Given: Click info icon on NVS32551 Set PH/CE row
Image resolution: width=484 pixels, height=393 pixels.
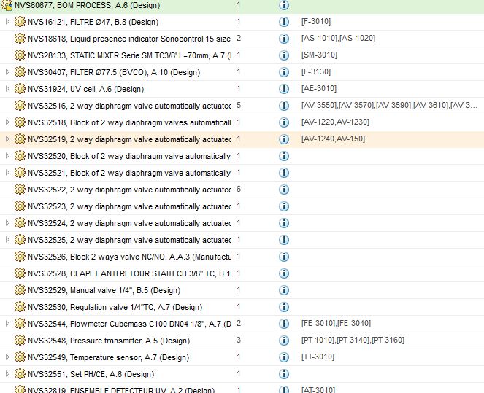Looking at the screenshot, I should [284, 374].
